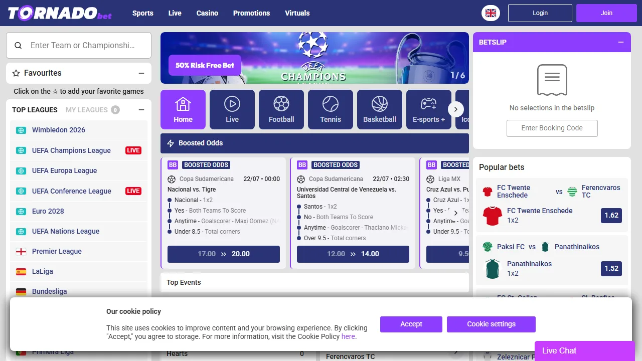
Task: Click the Panathinaikos green shirt icon
Action: coord(493,269)
